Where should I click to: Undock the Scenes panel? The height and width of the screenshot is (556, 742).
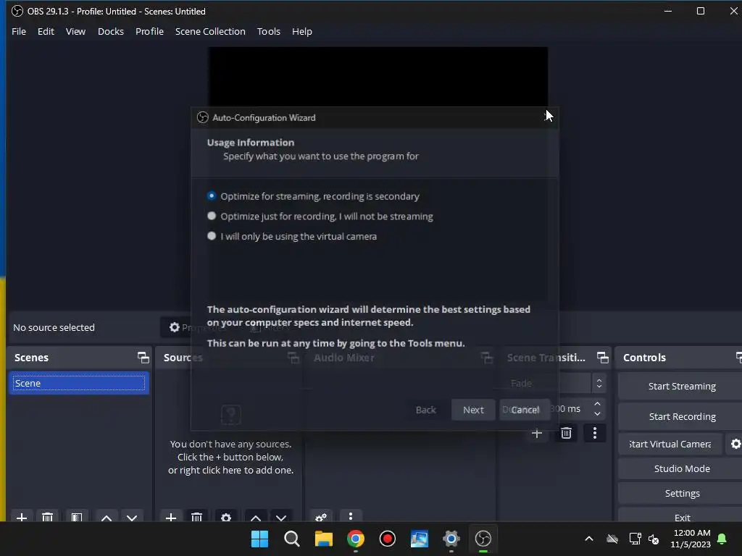tap(143, 358)
